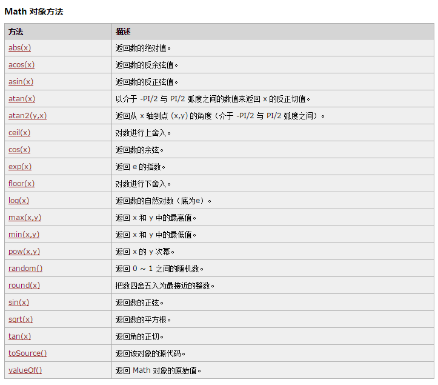Click the acos(x) link
Viewport: 438px width, 385px height.
coord(21,65)
